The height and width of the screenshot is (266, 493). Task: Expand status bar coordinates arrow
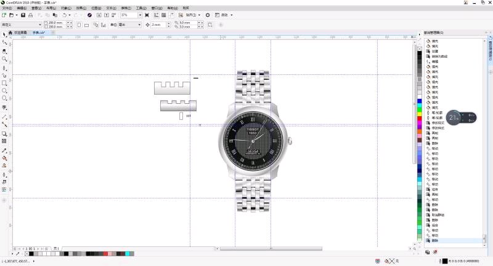click(34, 261)
